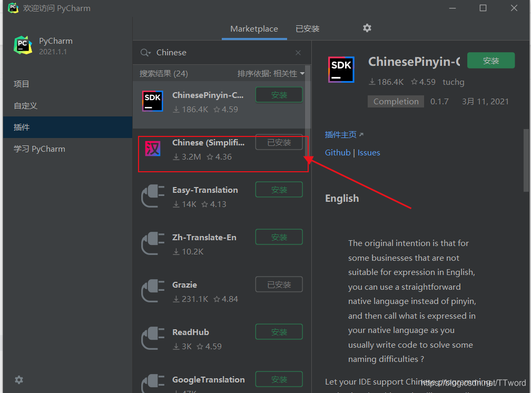This screenshot has height=393, width=531.
Task: Open the settings gear at sidebar bottom
Action: (19, 380)
